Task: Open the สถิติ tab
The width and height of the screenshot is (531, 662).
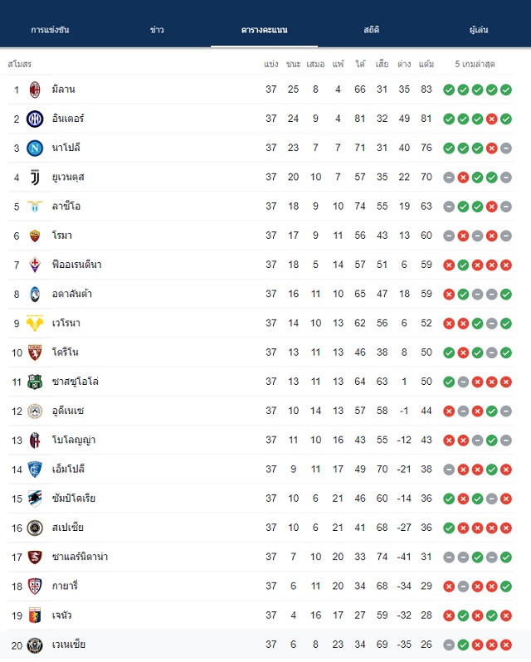Action: click(x=372, y=30)
